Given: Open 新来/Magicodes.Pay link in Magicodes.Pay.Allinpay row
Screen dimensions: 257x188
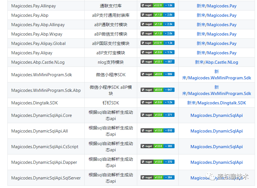Looking at the screenshot, I should [x=216, y=6].
